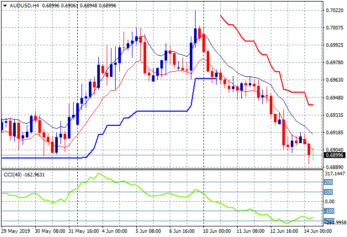Viewport: 347px width, 237px height.
Task: Click the thick red resistance line end near 0.69480
Action: (x=311, y=105)
